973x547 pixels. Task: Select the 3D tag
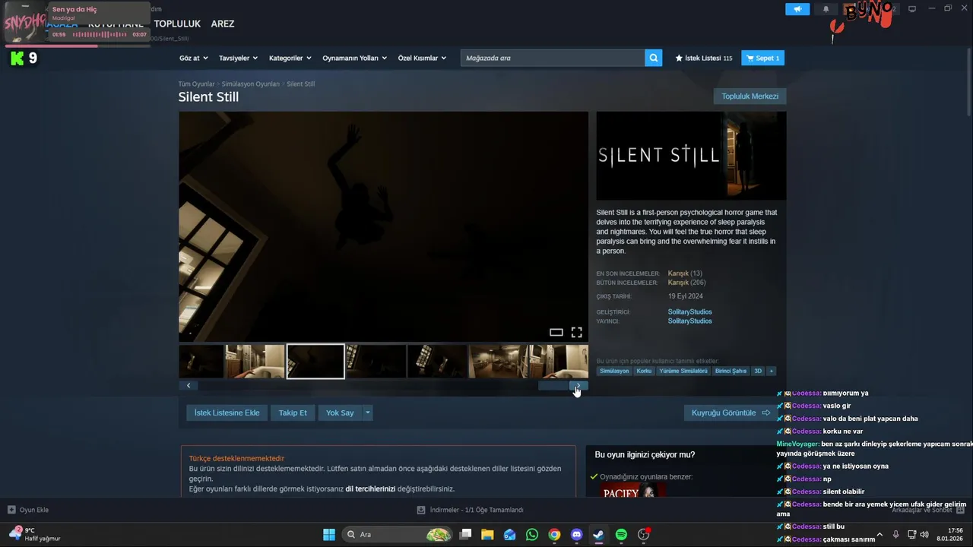point(758,371)
